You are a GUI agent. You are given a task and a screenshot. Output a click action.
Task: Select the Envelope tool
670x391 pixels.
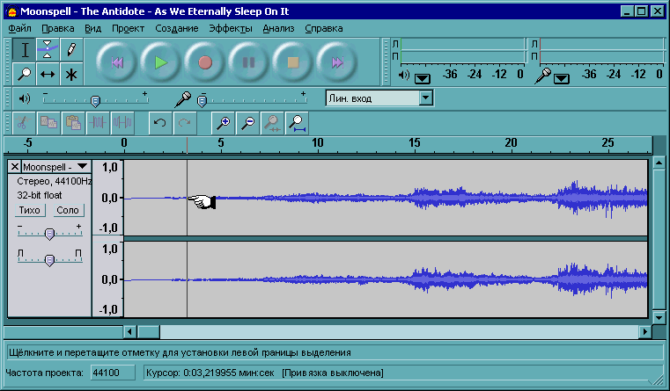pos(48,50)
